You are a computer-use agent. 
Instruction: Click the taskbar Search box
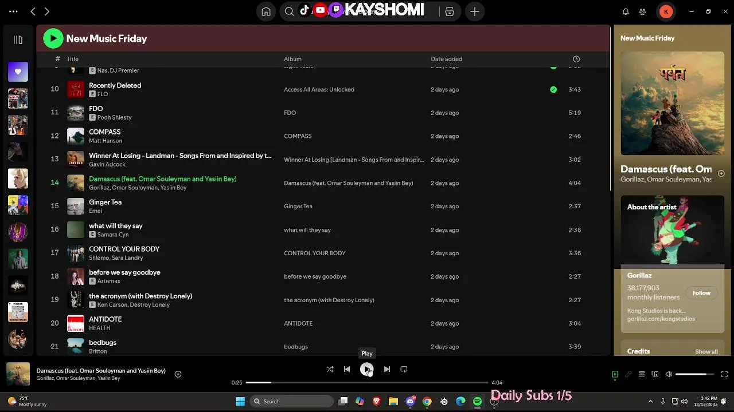292,401
